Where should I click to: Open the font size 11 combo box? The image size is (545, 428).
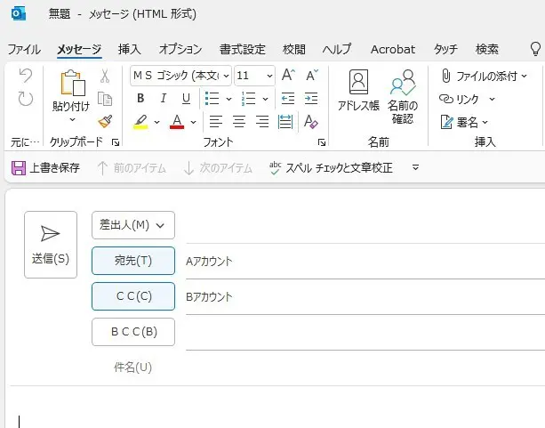(x=254, y=76)
